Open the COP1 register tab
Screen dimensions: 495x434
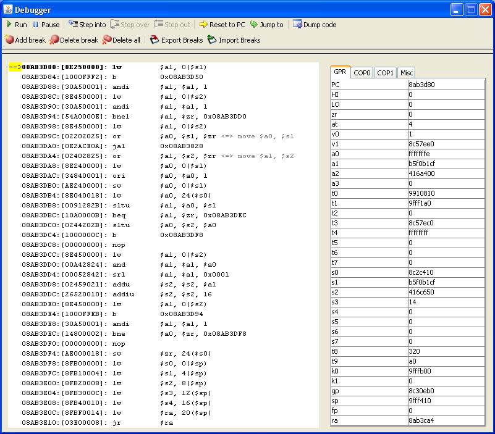click(385, 73)
